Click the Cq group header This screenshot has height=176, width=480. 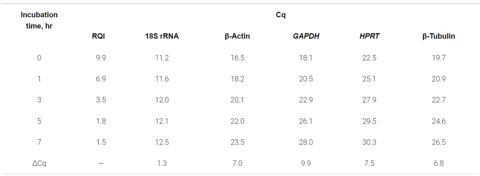tap(280, 15)
